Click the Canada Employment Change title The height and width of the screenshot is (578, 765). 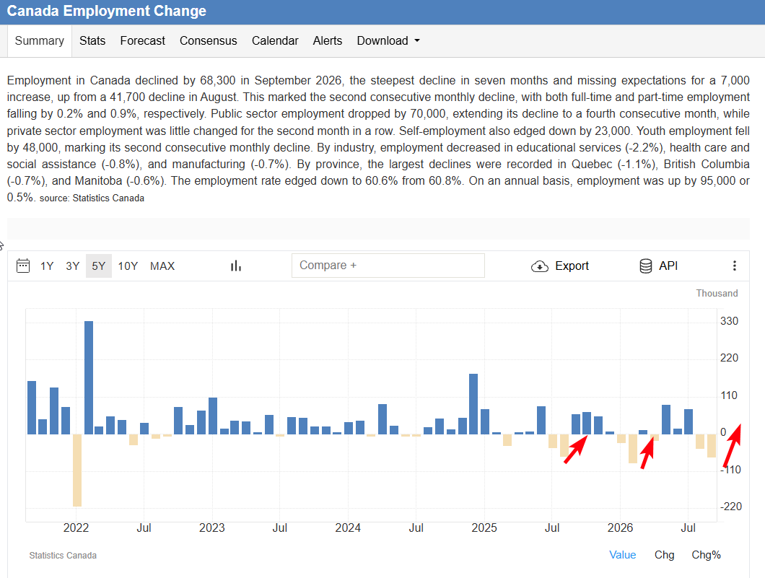(106, 11)
